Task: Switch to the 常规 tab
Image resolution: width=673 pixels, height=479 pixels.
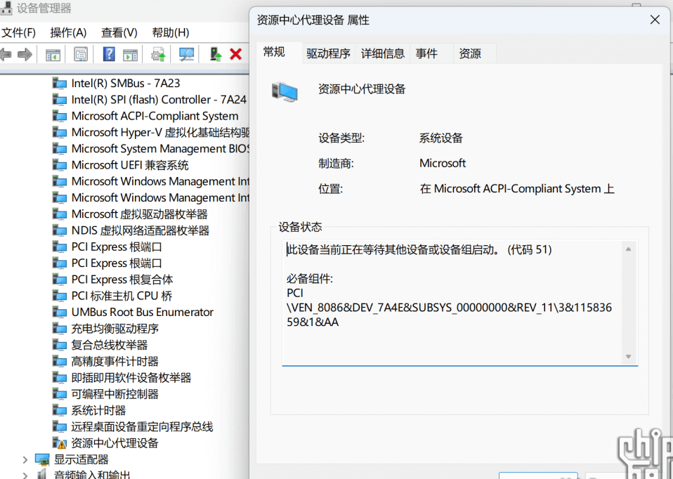Action: [279, 53]
